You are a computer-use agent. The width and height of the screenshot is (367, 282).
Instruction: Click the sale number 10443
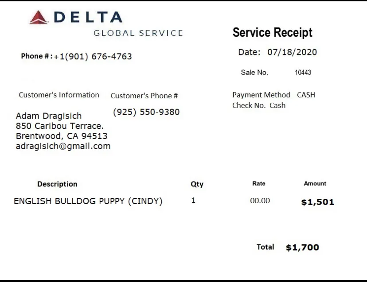[x=303, y=73]
